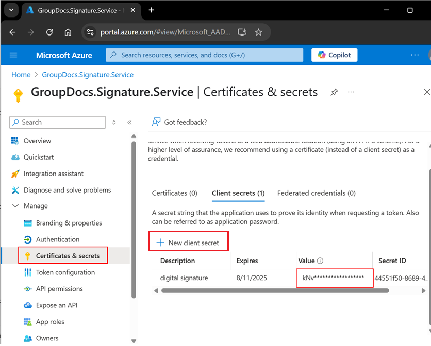
Task: Collapse the left navigation sidebar
Action: [129, 123]
